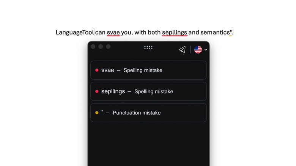The image size is (296, 166).
Task: Click the second window control button
Action: 101,47
